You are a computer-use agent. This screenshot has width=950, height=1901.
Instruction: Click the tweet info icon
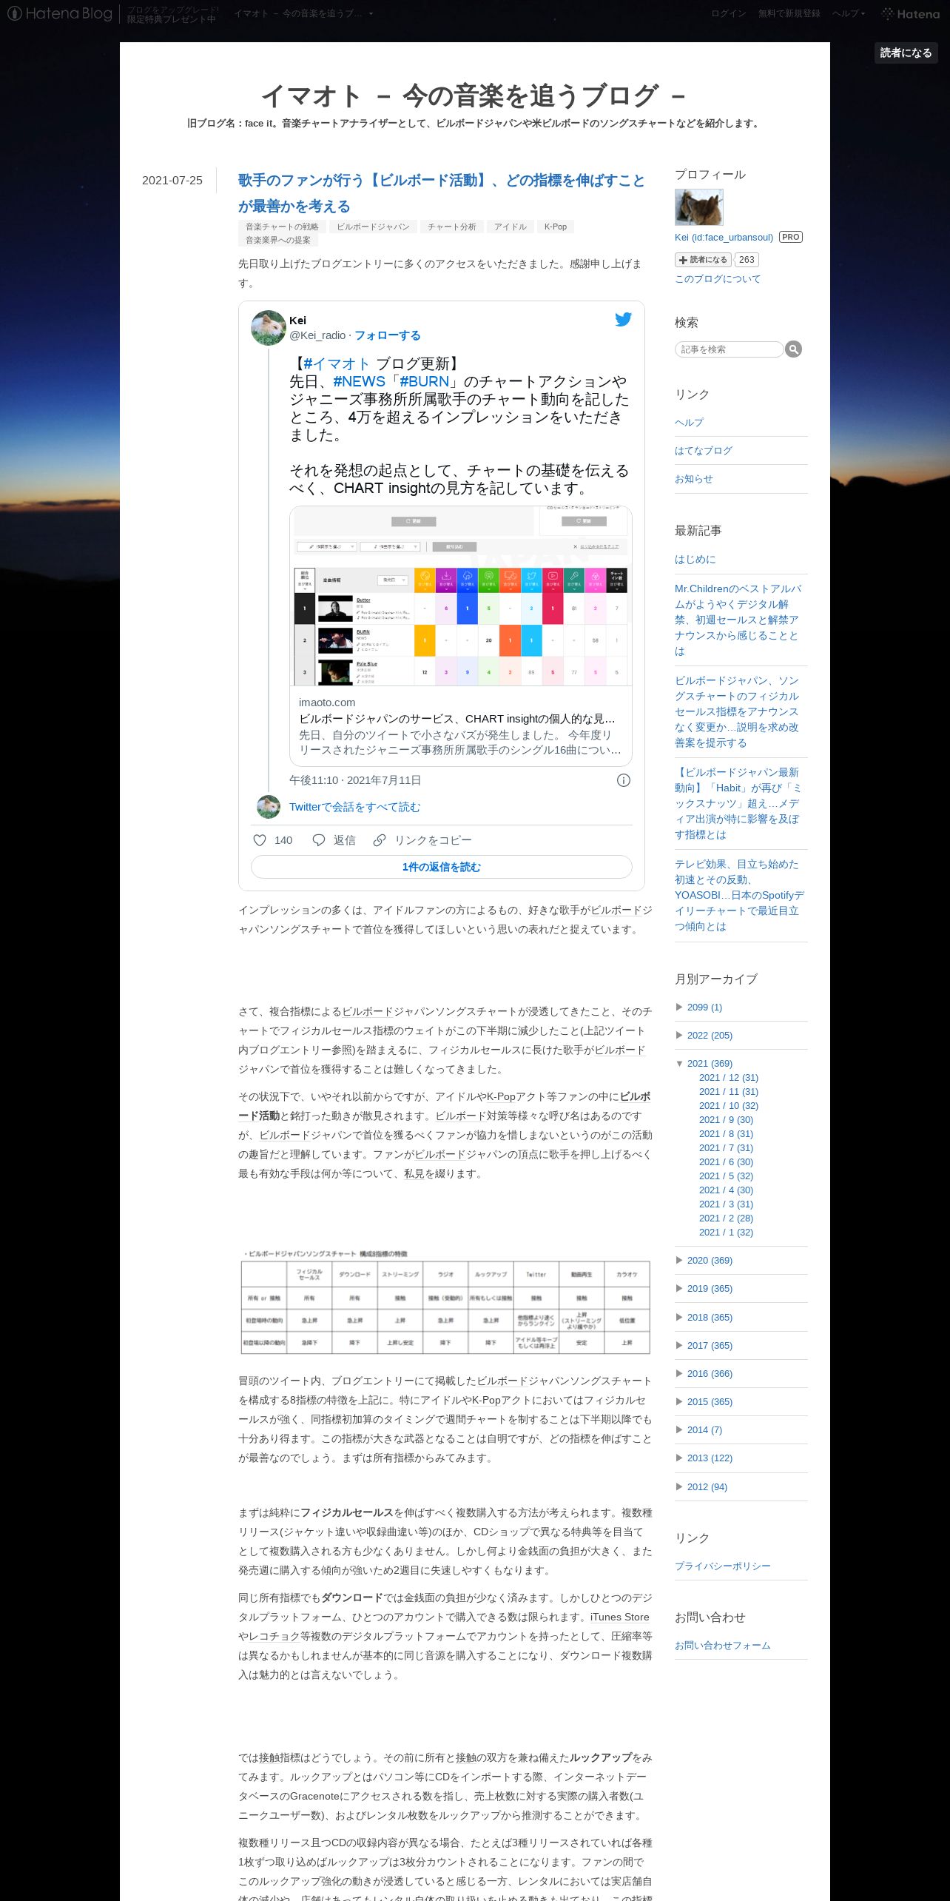tap(624, 780)
